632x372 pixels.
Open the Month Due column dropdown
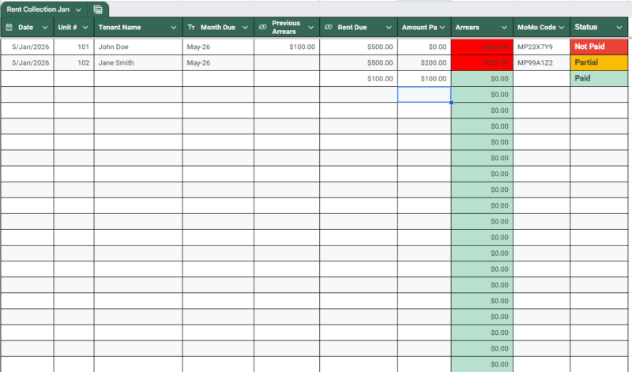(245, 28)
